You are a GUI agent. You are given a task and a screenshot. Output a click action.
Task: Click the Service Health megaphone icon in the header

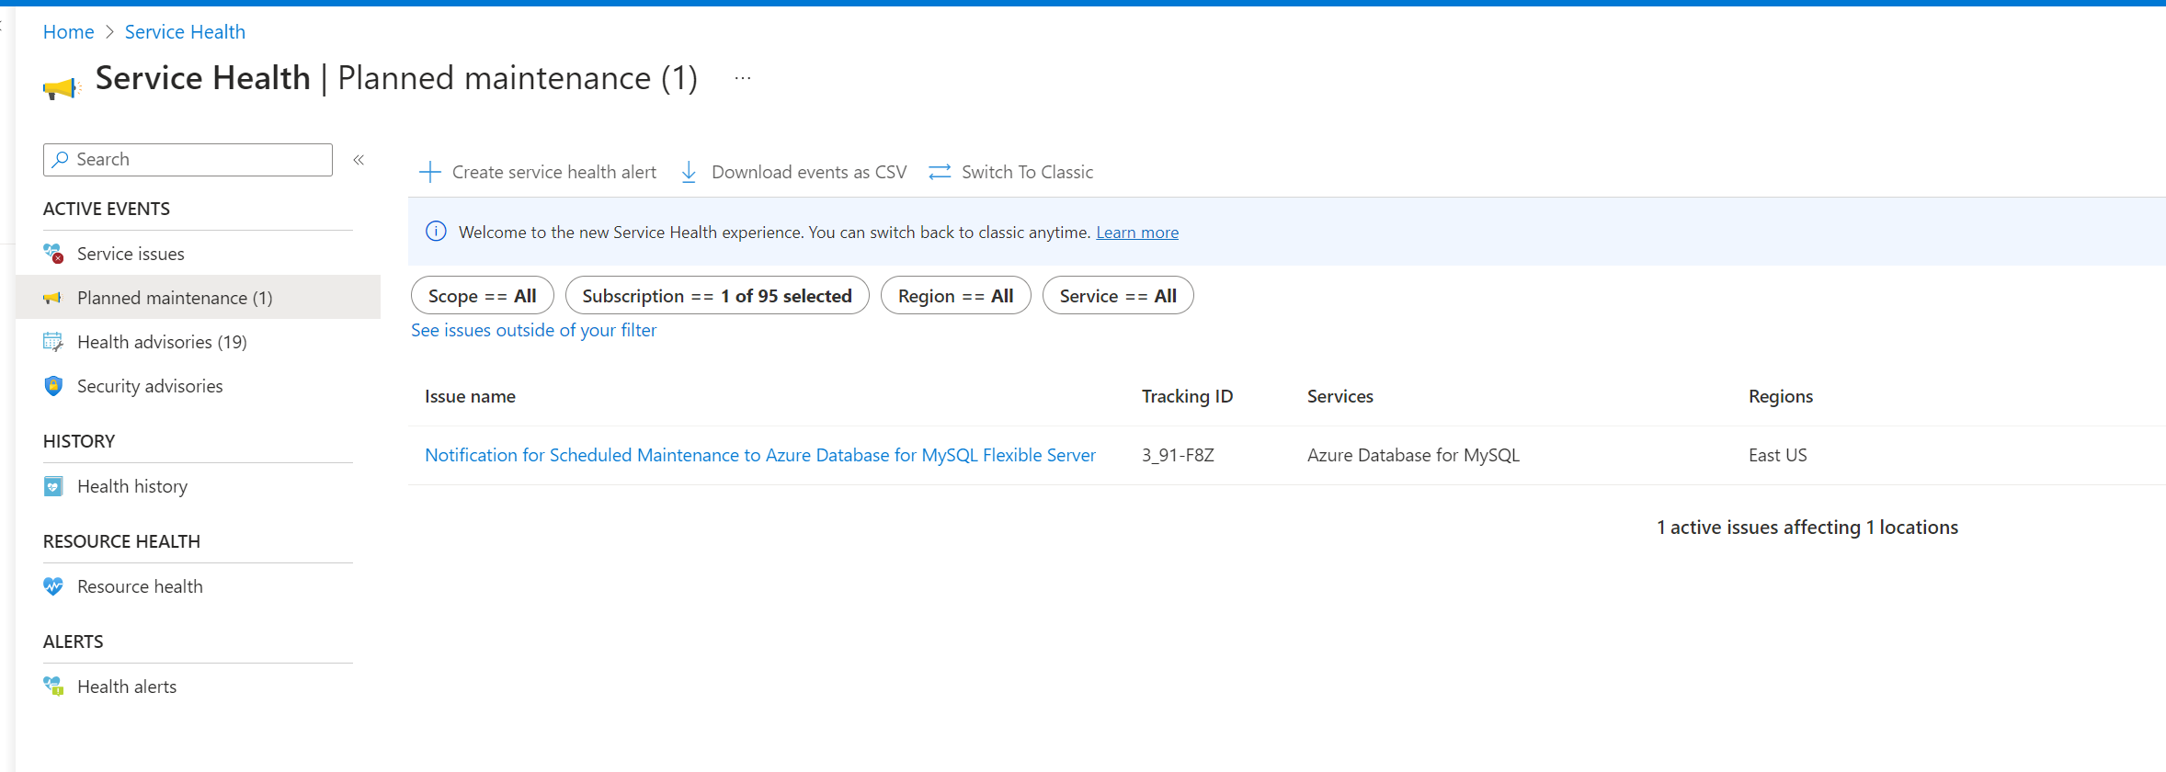click(62, 88)
